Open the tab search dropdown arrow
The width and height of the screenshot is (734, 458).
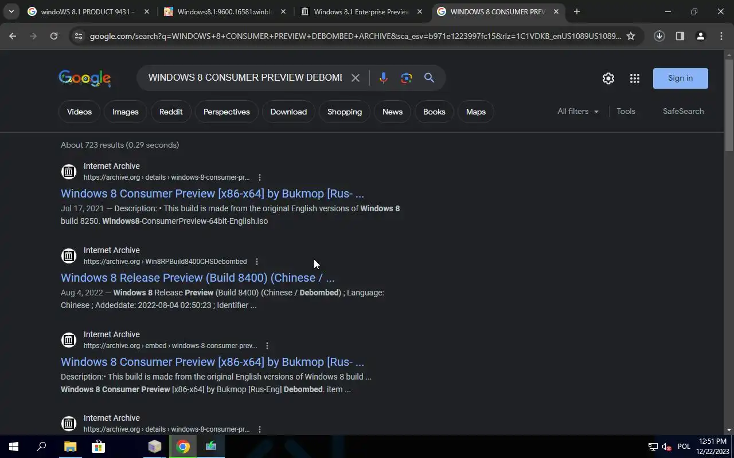click(x=11, y=11)
